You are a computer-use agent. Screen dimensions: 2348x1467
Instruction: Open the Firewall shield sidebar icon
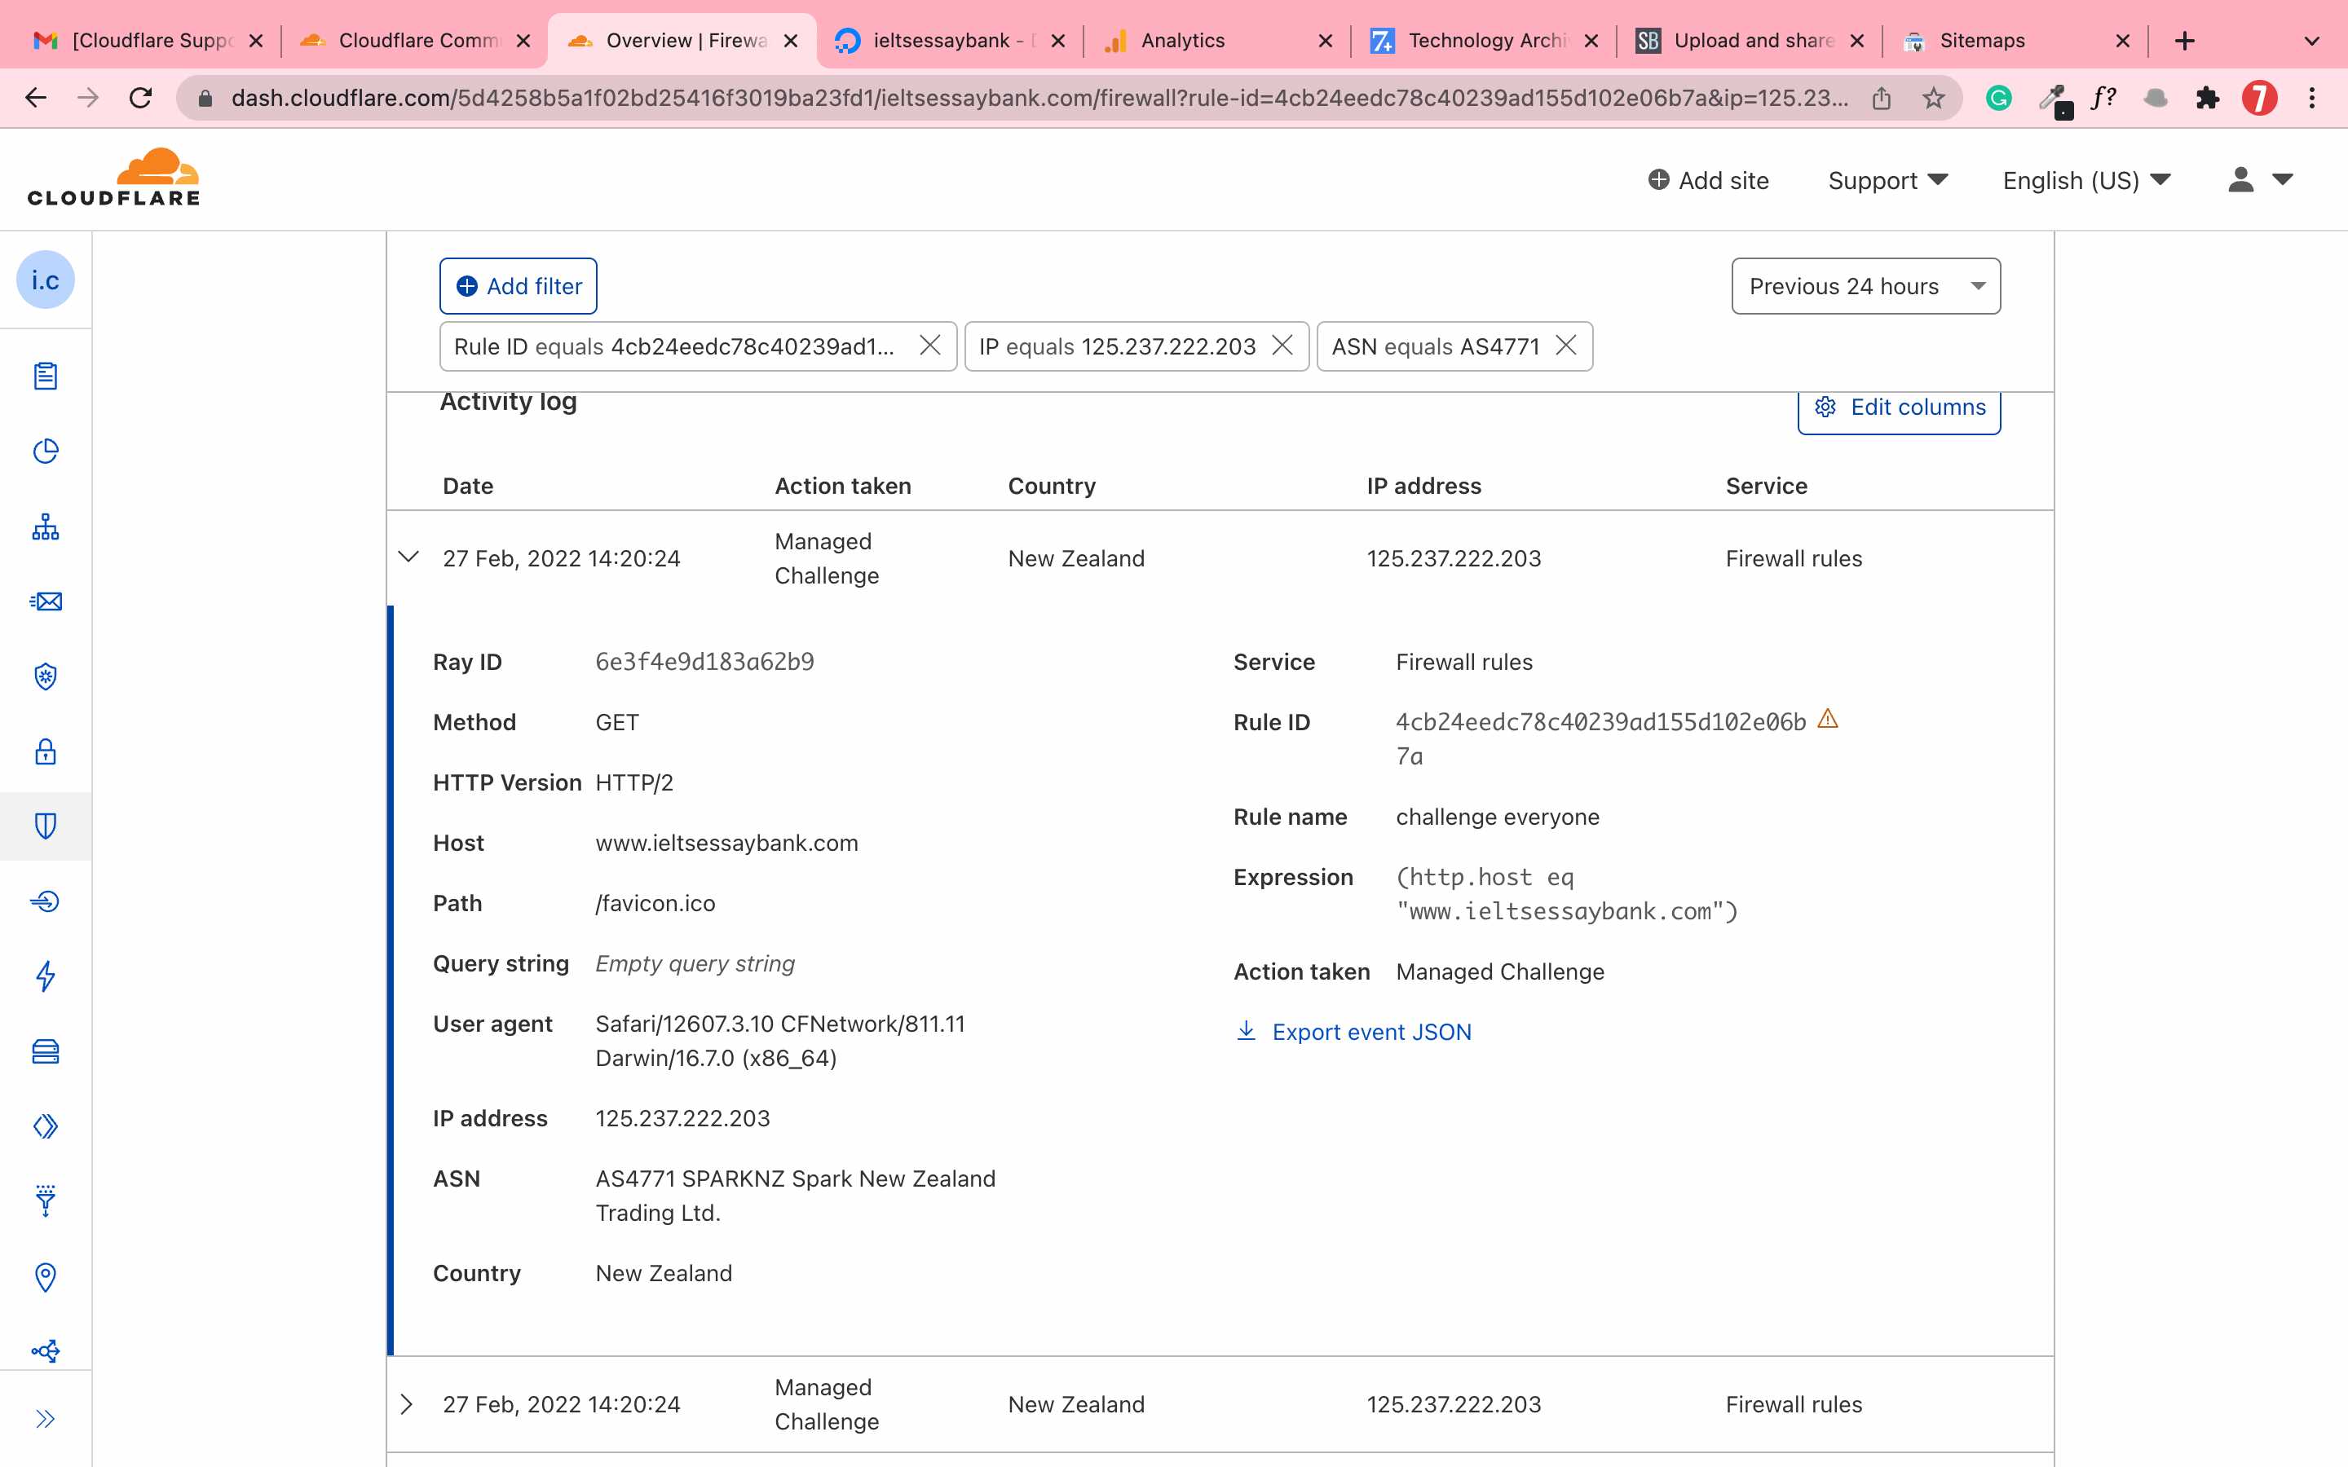coord(46,826)
